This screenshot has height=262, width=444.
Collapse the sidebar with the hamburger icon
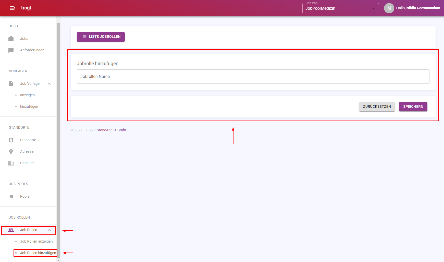pyautogui.click(x=12, y=8)
